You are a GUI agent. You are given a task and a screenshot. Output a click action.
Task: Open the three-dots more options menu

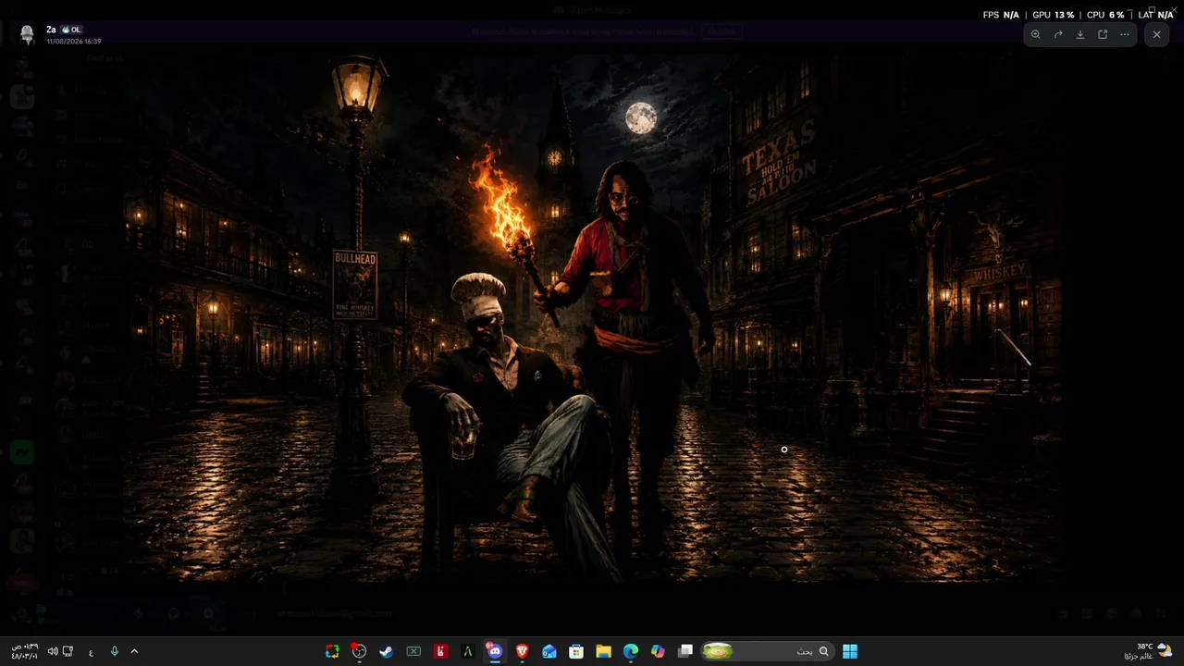pos(1125,34)
